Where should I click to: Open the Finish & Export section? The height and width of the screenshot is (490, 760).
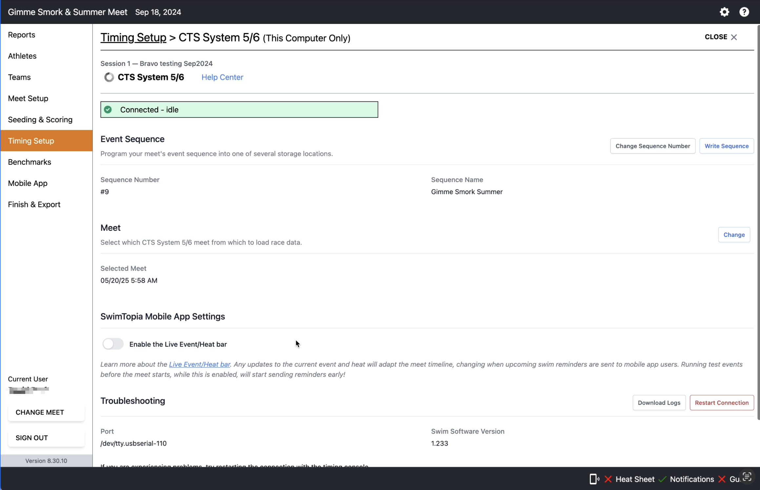(34, 205)
